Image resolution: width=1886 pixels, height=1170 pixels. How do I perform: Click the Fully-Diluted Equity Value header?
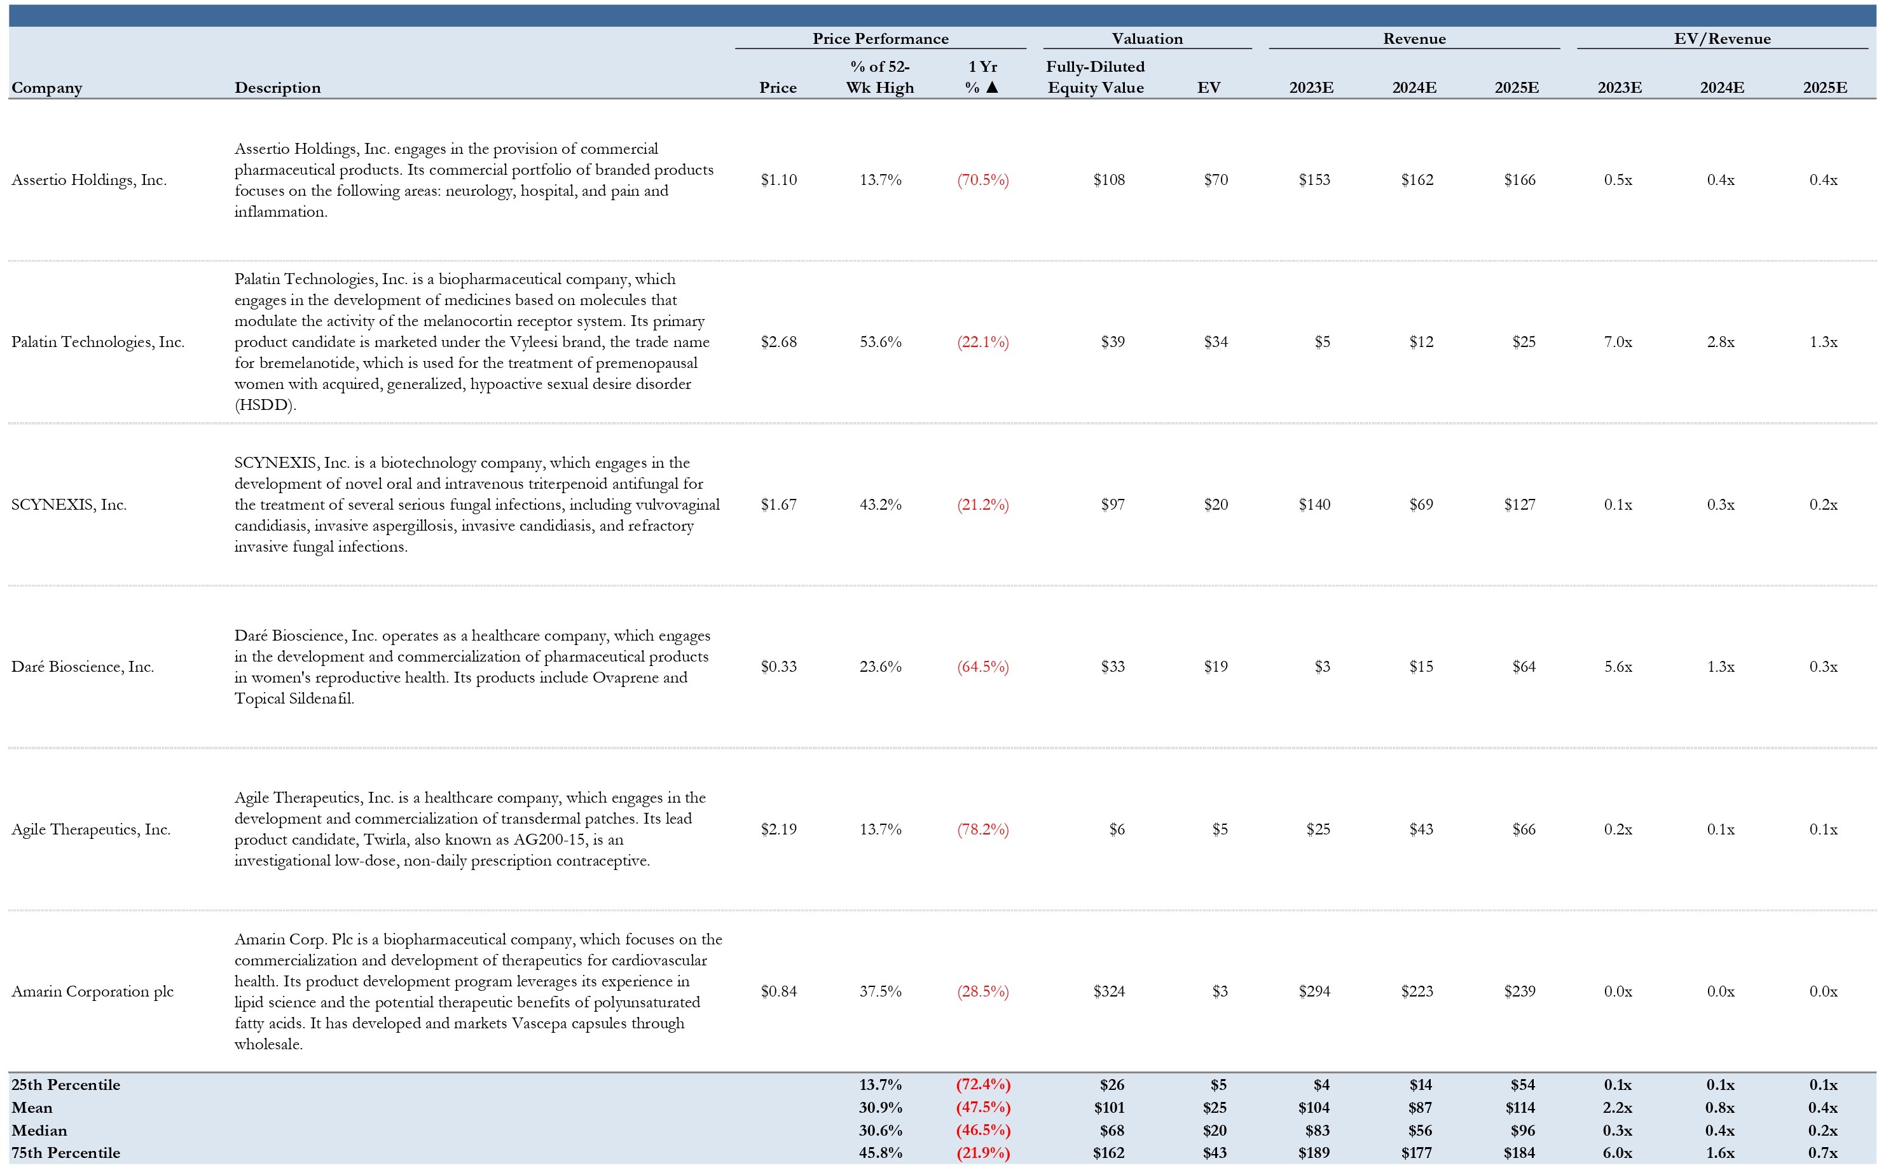pos(1095,77)
